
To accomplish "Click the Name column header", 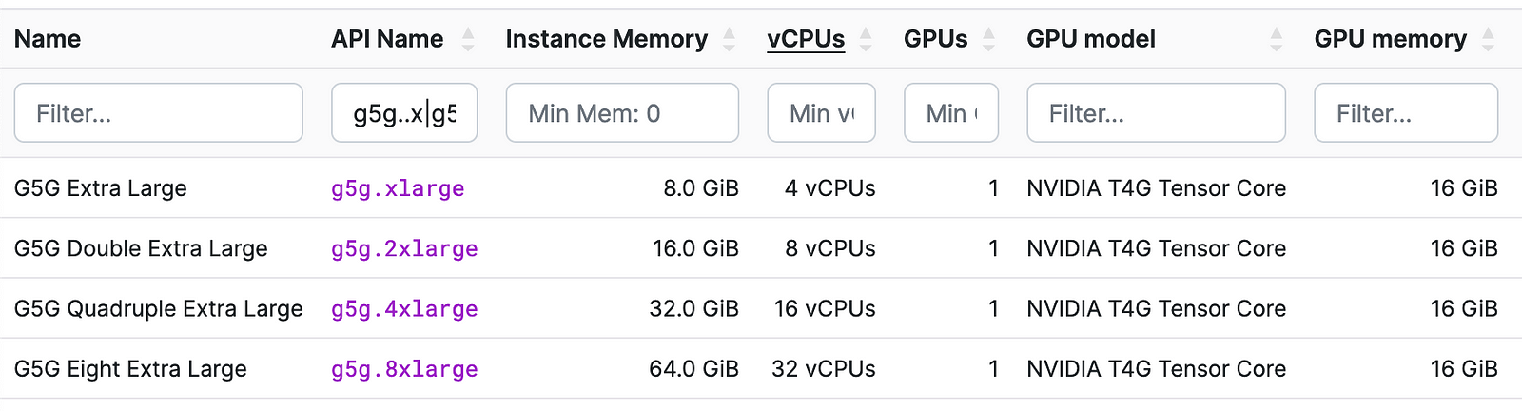I will pyautogui.click(x=48, y=39).
